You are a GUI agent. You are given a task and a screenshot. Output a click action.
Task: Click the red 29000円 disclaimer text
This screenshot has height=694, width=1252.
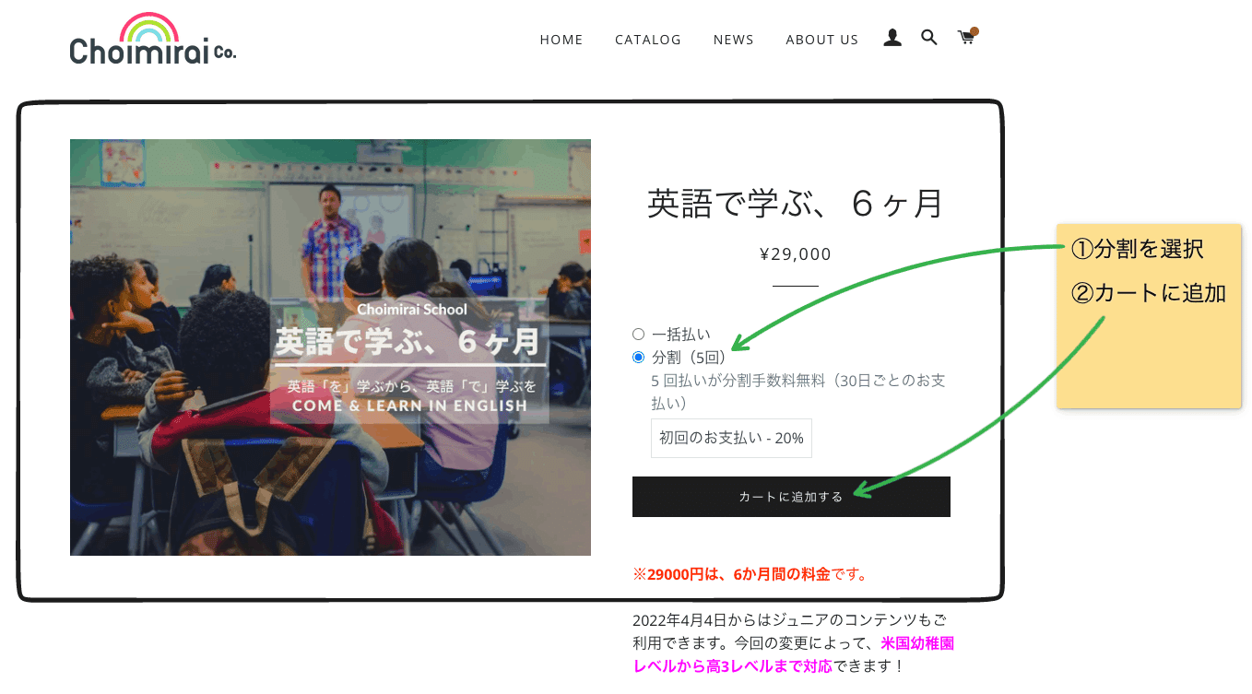tap(749, 573)
